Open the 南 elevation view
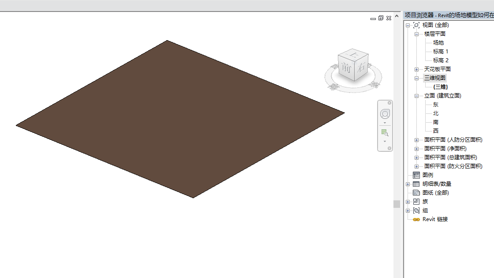The height and width of the screenshot is (278, 494). pos(436,122)
